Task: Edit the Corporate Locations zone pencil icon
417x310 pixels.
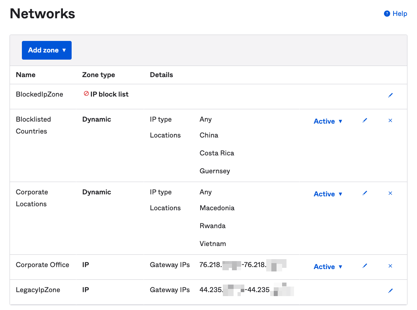Action: pos(364,193)
